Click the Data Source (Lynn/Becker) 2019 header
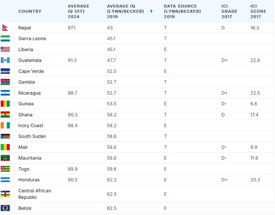 (182, 11)
